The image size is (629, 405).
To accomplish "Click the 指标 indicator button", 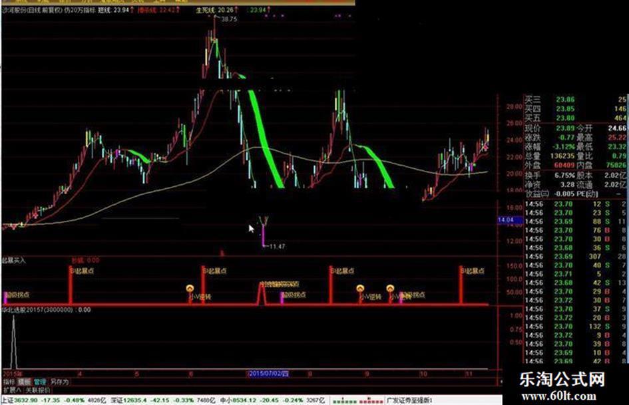I will point(9,382).
